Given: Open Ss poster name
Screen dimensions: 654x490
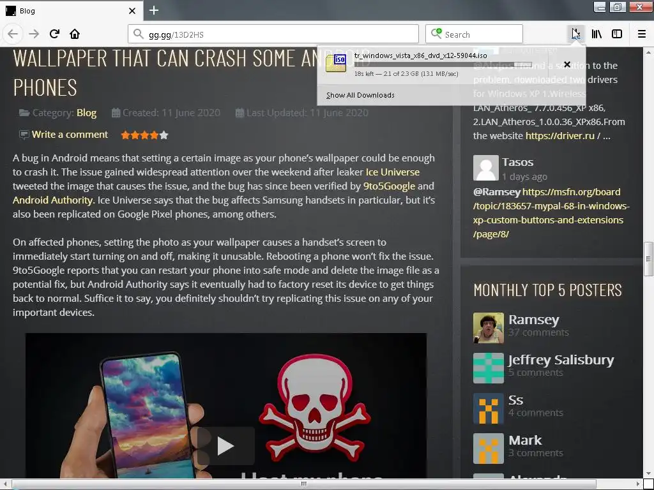Looking at the screenshot, I should (x=515, y=400).
